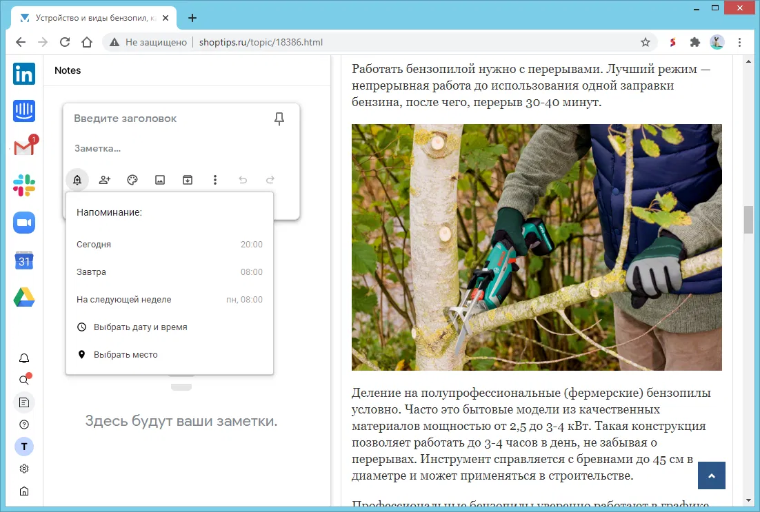Add collaborator to the note
Image resolution: width=760 pixels, height=512 pixels.
[x=105, y=180]
